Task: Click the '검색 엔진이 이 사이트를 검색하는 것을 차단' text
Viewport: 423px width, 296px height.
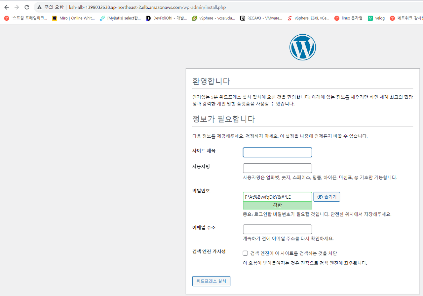Action: (293, 253)
